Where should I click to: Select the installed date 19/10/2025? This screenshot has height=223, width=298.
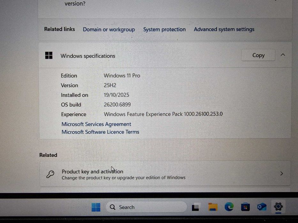(x=116, y=95)
